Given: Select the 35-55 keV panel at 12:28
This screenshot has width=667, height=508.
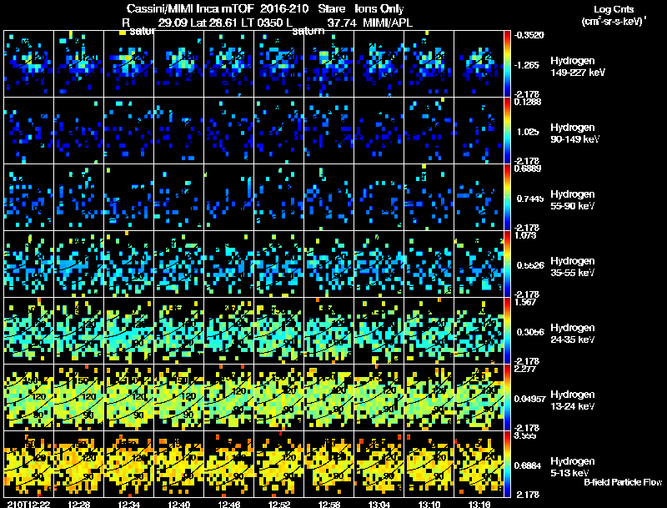Looking at the screenshot, I should [x=78, y=264].
